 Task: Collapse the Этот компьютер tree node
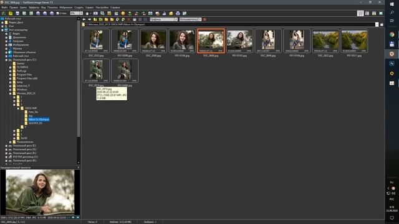pyautogui.click(x=2, y=30)
